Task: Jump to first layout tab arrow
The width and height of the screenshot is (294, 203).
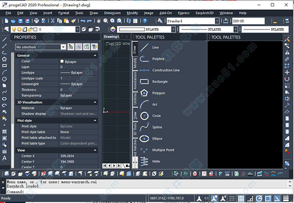Action: [x=105, y=165]
